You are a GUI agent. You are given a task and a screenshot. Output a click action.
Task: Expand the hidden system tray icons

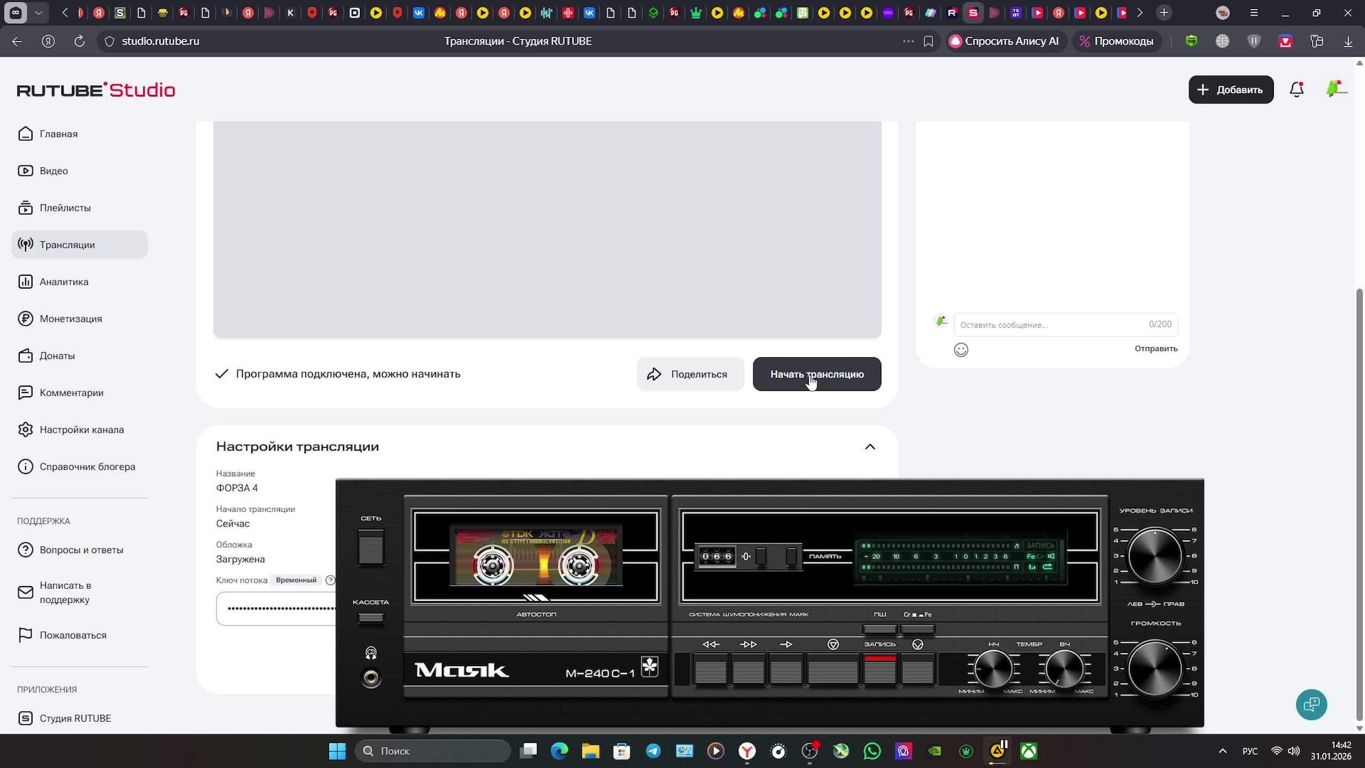pos(1223,751)
